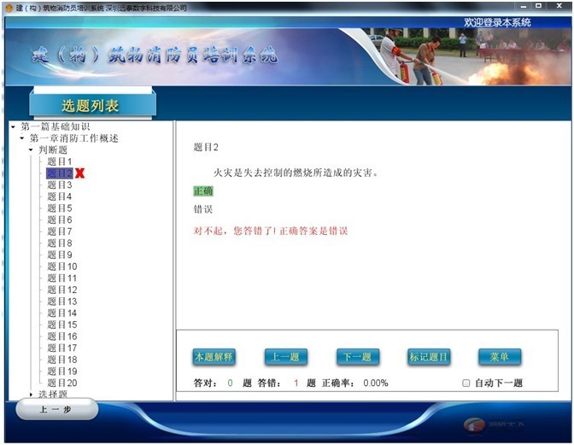
Task: Click the app icon in the title bar
Action: coord(9,8)
